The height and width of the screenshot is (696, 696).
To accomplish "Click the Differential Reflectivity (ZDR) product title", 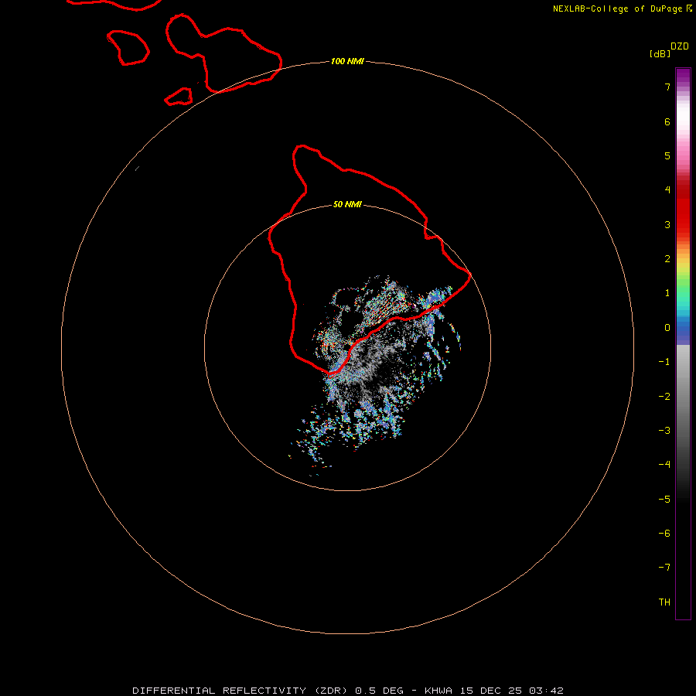I will (x=241, y=691).
